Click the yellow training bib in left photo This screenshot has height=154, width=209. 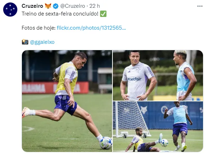coord(66,78)
